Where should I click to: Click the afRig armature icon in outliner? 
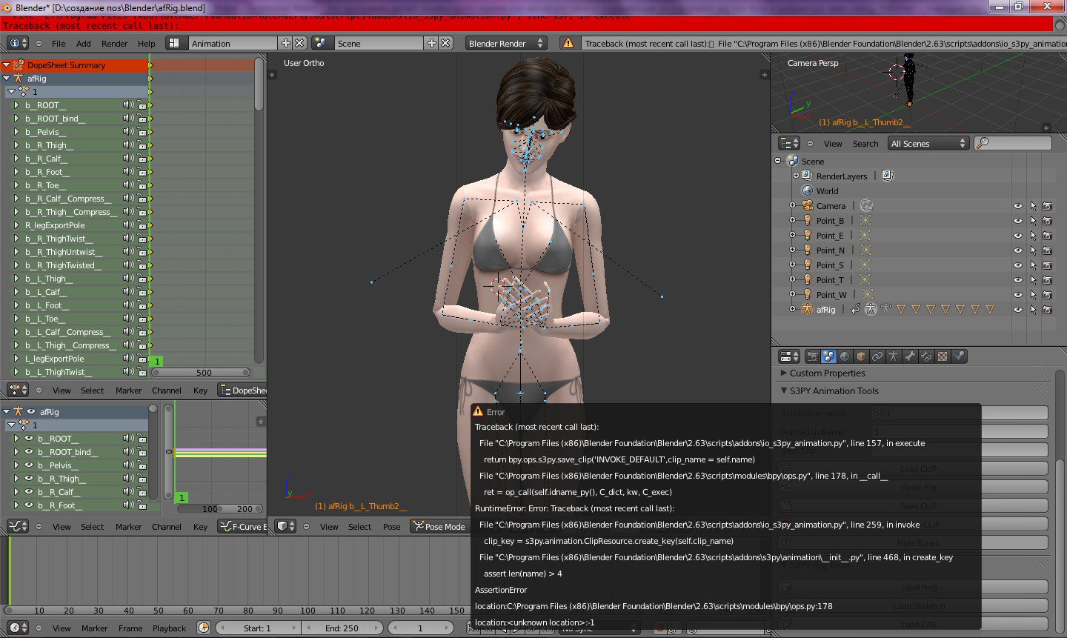click(808, 310)
